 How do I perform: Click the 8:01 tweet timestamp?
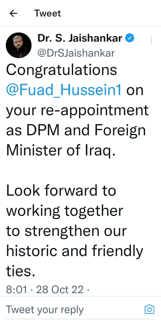tap(16, 290)
